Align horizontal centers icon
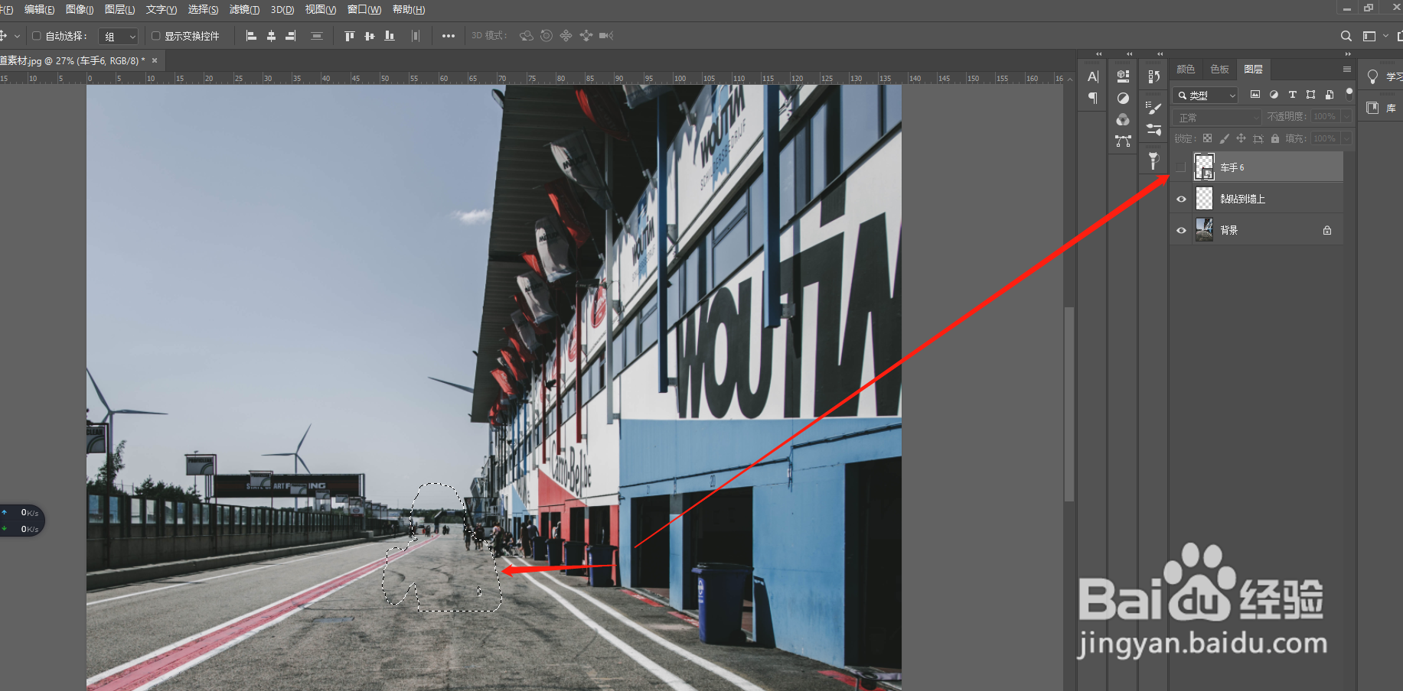The height and width of the screenshot is (691, 1403). pos(271,36)
